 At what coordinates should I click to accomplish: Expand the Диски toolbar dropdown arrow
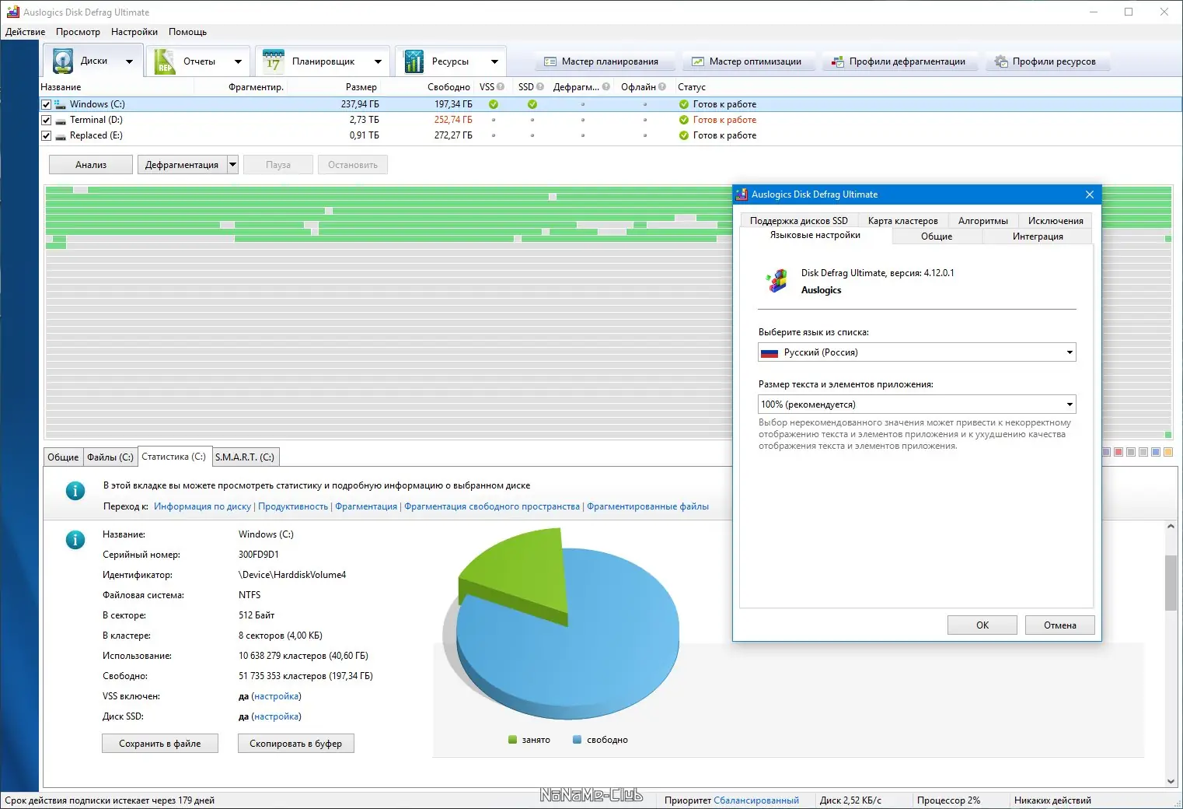[129, 61]
